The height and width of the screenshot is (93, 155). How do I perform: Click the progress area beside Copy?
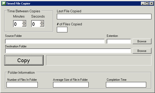99,60
